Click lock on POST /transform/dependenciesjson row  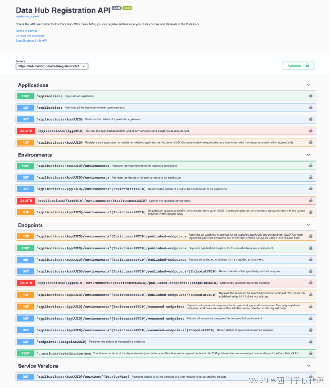(x=311, y=353)
